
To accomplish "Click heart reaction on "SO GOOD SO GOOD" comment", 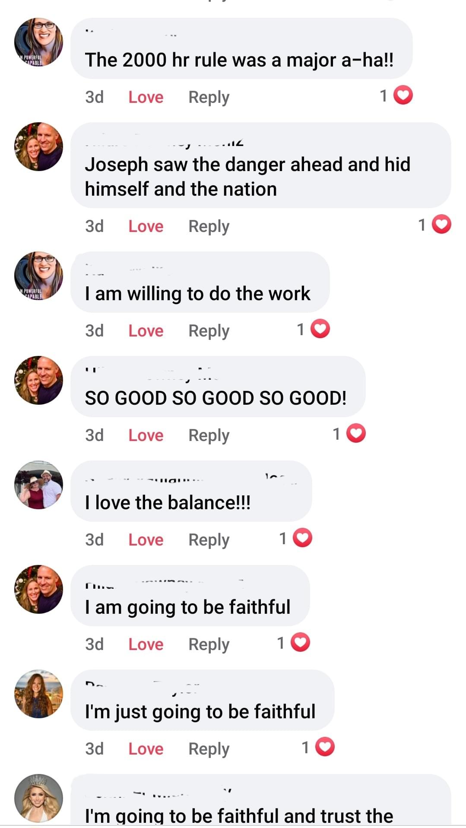I will pos(357,434).
